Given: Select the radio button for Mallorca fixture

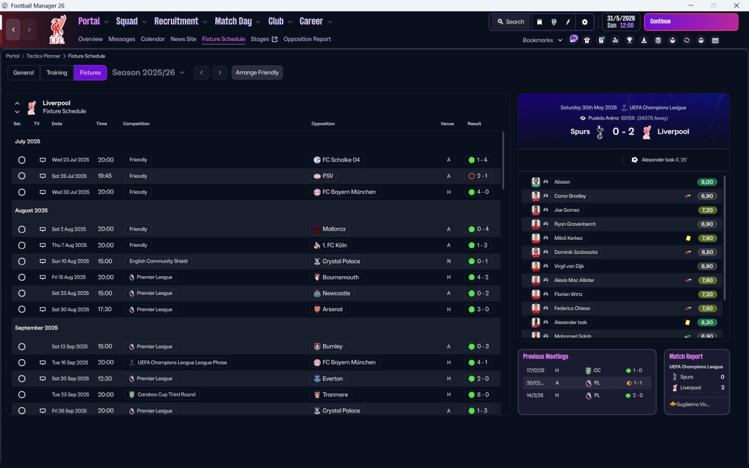Looking at the screenshot, I should coord(22,229).
